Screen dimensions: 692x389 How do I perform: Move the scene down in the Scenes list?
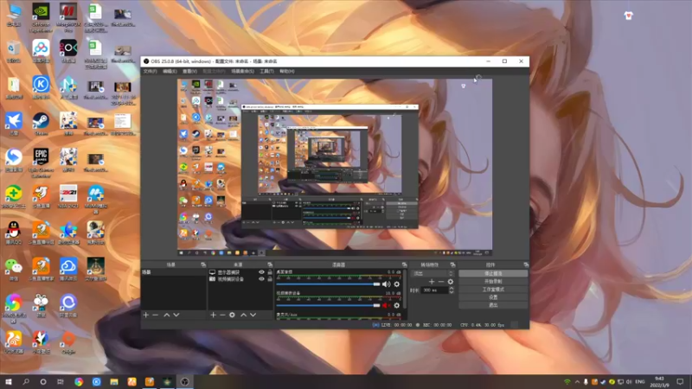176,315
